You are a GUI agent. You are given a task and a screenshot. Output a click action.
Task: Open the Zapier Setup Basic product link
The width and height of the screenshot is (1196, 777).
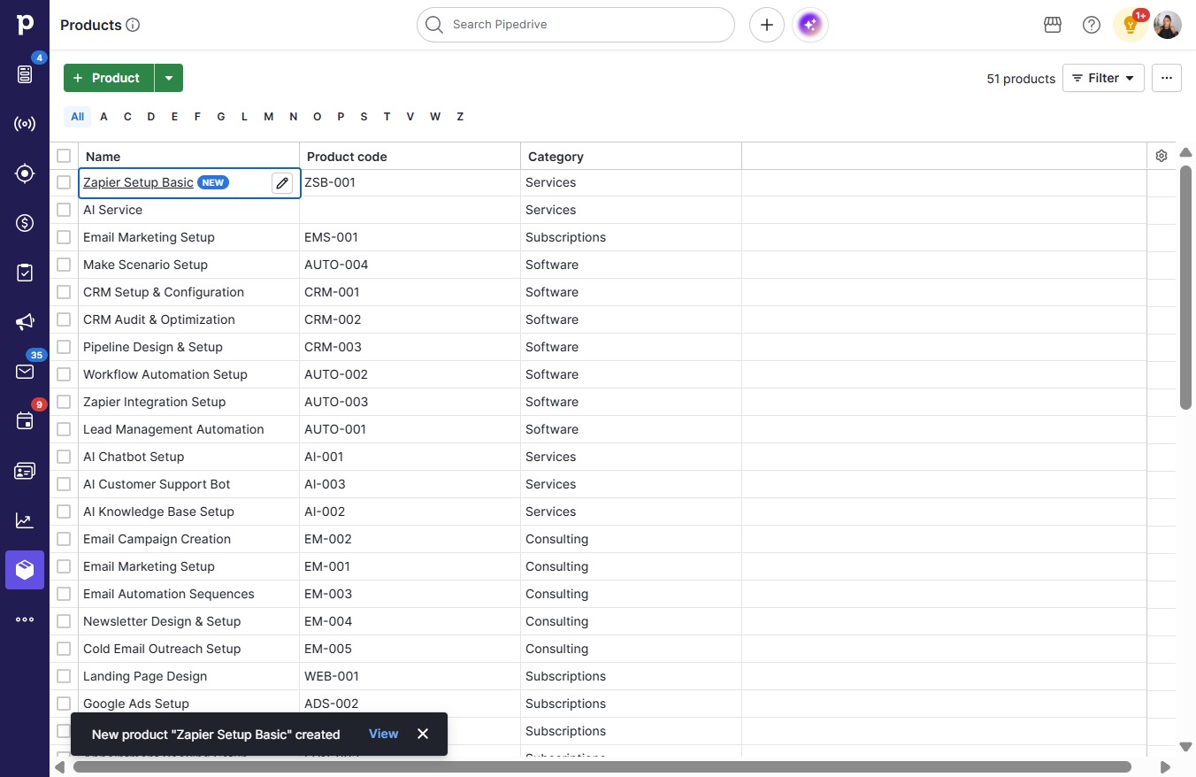(138, 182)
